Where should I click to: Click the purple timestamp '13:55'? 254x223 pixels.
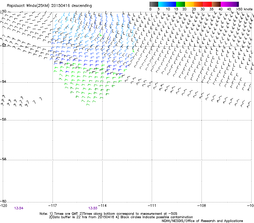93,208
